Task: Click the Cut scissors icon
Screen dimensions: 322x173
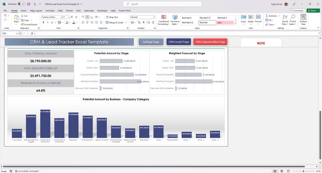Action: [22, 16]
